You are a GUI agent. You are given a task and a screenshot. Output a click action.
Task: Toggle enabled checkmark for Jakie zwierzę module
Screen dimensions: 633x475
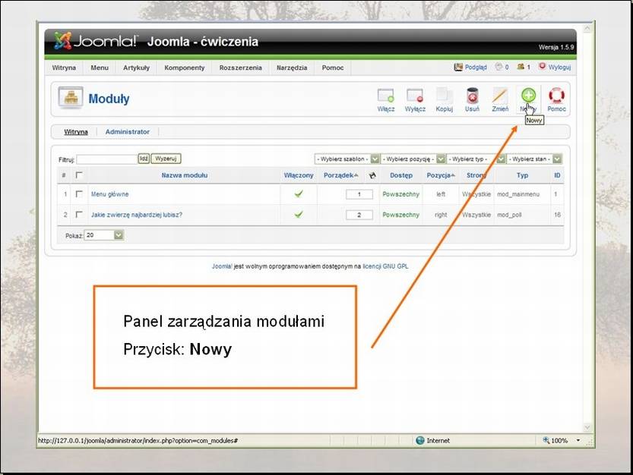pyautogui.click(x=299, y=215)
